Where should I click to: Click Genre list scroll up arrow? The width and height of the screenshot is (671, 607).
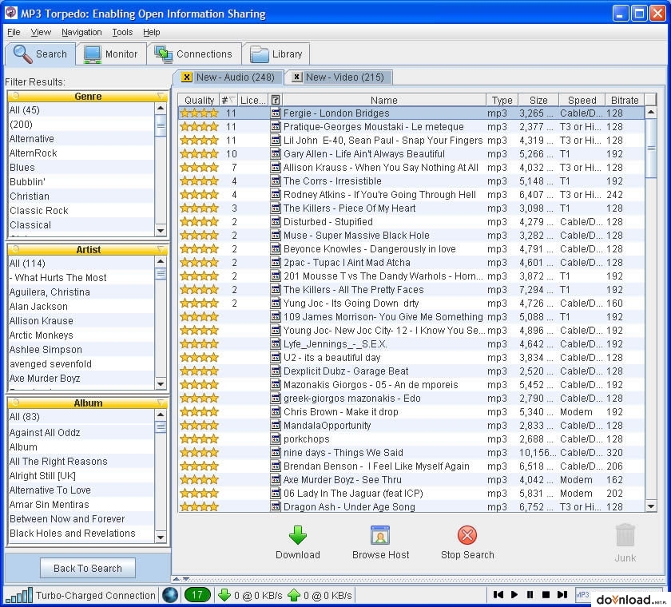tap(161, 109)
